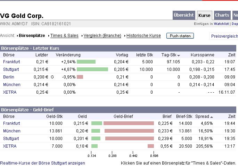The image size is (238, 168).
Task: Click the letzte Stk column header
Action: point(145,55)
